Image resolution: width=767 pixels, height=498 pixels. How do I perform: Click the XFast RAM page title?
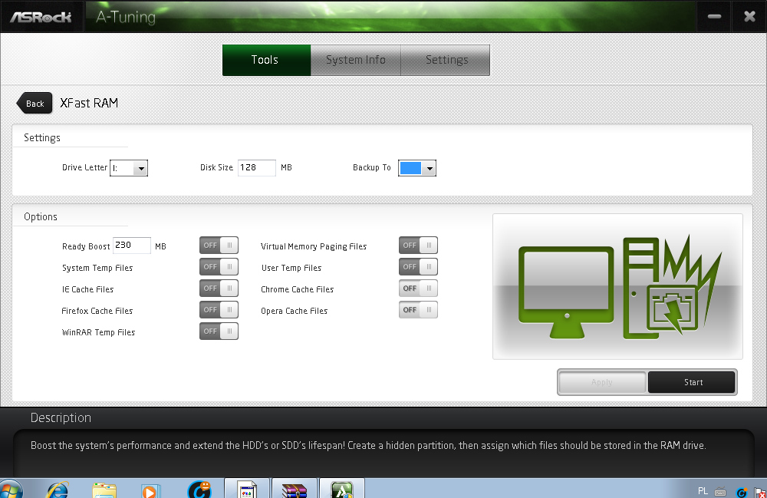pos(89,104)
